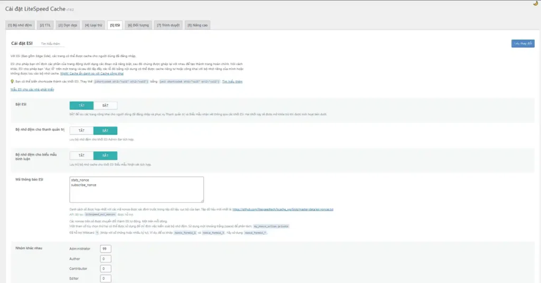Open Tìm hiểu thêm beside Cài đặt ESI
Viewport: 541px width, 283px height.
click(x=50, y=44)
